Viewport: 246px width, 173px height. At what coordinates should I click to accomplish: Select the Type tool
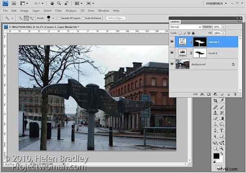click(221, 130)
